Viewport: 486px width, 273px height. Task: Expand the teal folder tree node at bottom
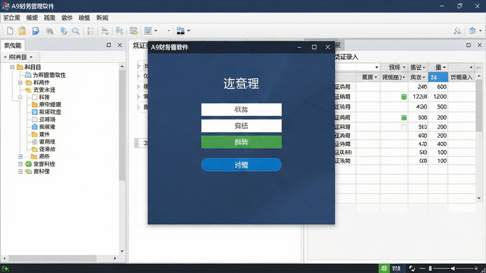click(20, 171)
